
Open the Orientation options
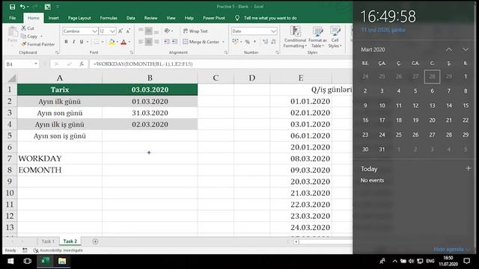tap(168, 31)
